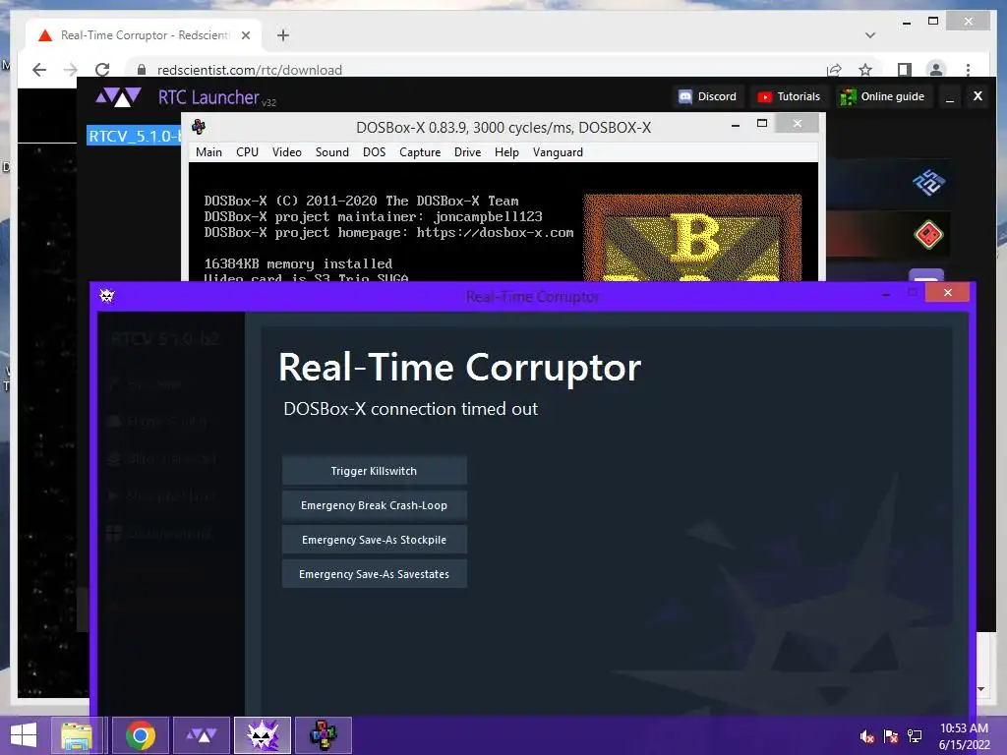Click the browser page scrollbar down arrow
The height and width of the screenshot is (755, 1007).
pyautogui.click(x=980, y=689)
